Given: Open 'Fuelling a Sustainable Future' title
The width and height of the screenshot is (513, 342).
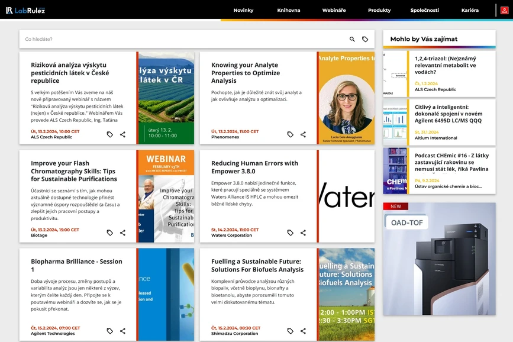Looking at the screenshot, I should [257, 265].
